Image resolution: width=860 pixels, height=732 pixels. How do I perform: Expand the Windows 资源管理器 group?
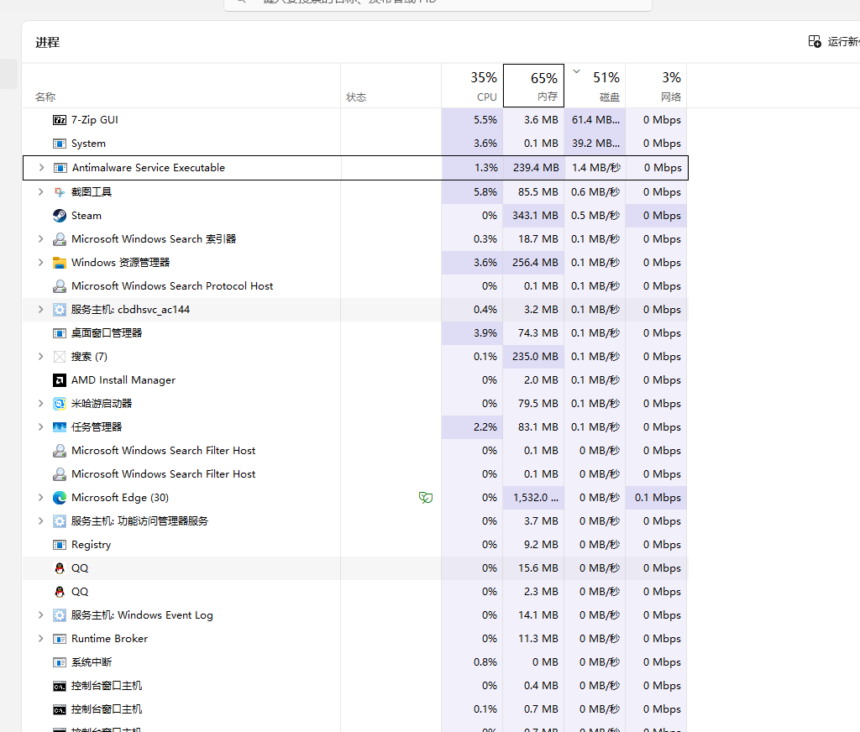pos(40,263)
